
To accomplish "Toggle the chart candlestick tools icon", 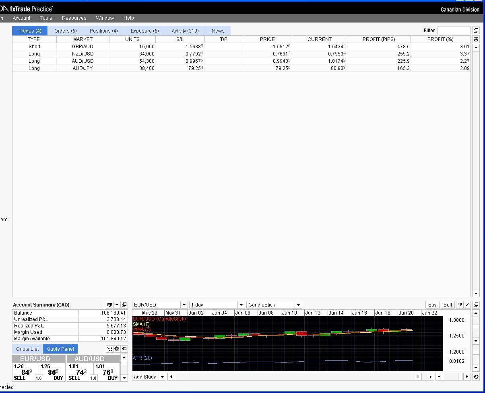I will point(460,305).
